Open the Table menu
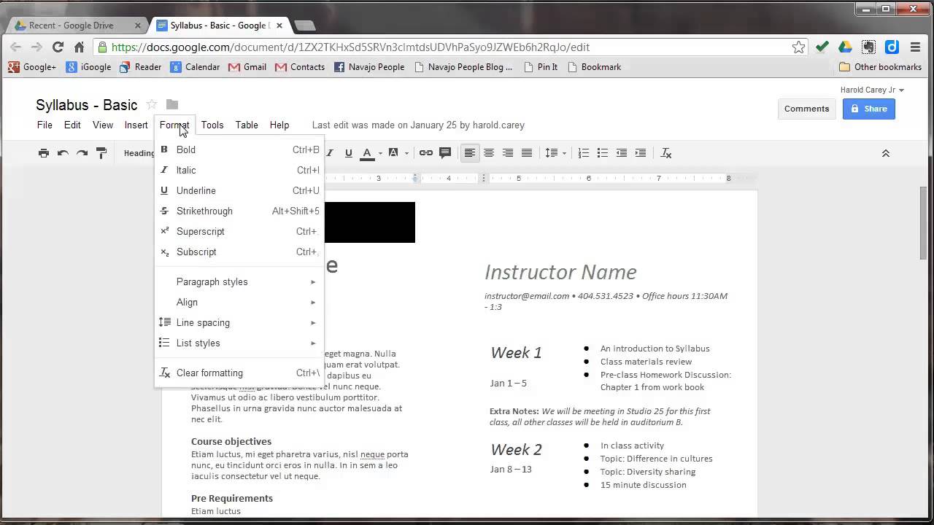The image size is (934, 525). click(247, 125)
